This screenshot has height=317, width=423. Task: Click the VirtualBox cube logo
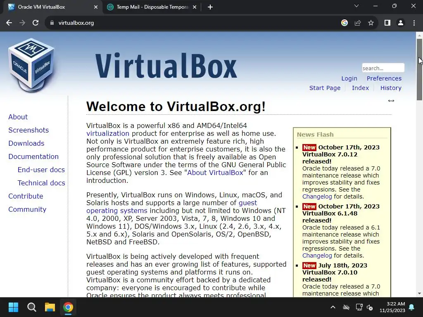pos(31,65)
